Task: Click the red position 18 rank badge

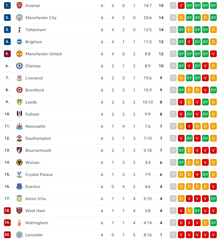Action: point(7,211)
